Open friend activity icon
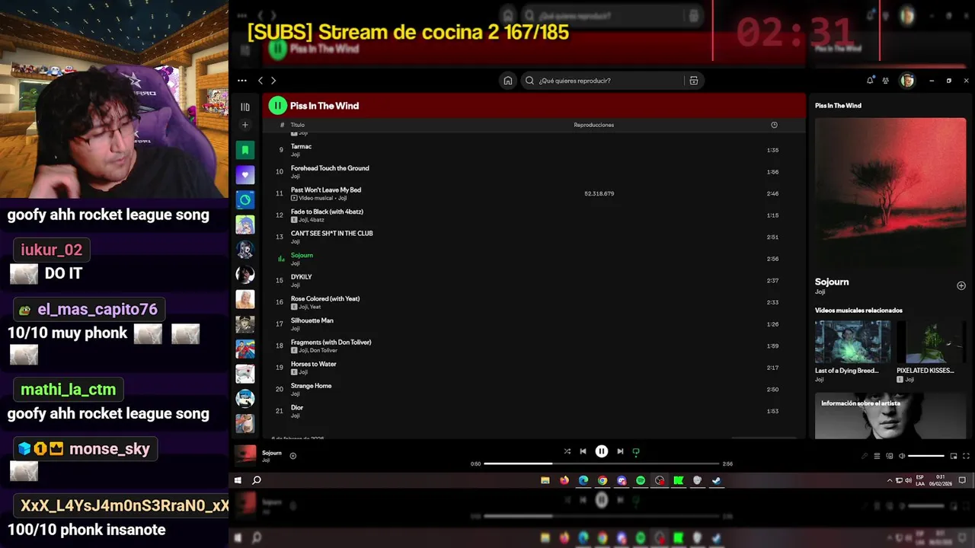 (886, 81)
